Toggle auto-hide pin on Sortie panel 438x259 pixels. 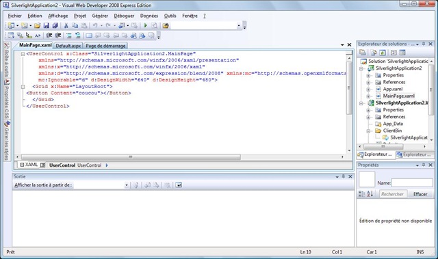344,176
